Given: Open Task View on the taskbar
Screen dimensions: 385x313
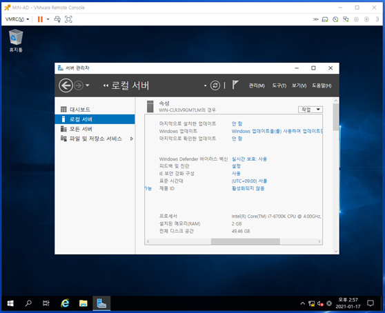Looking at the screenshot, I should (46, 303).
